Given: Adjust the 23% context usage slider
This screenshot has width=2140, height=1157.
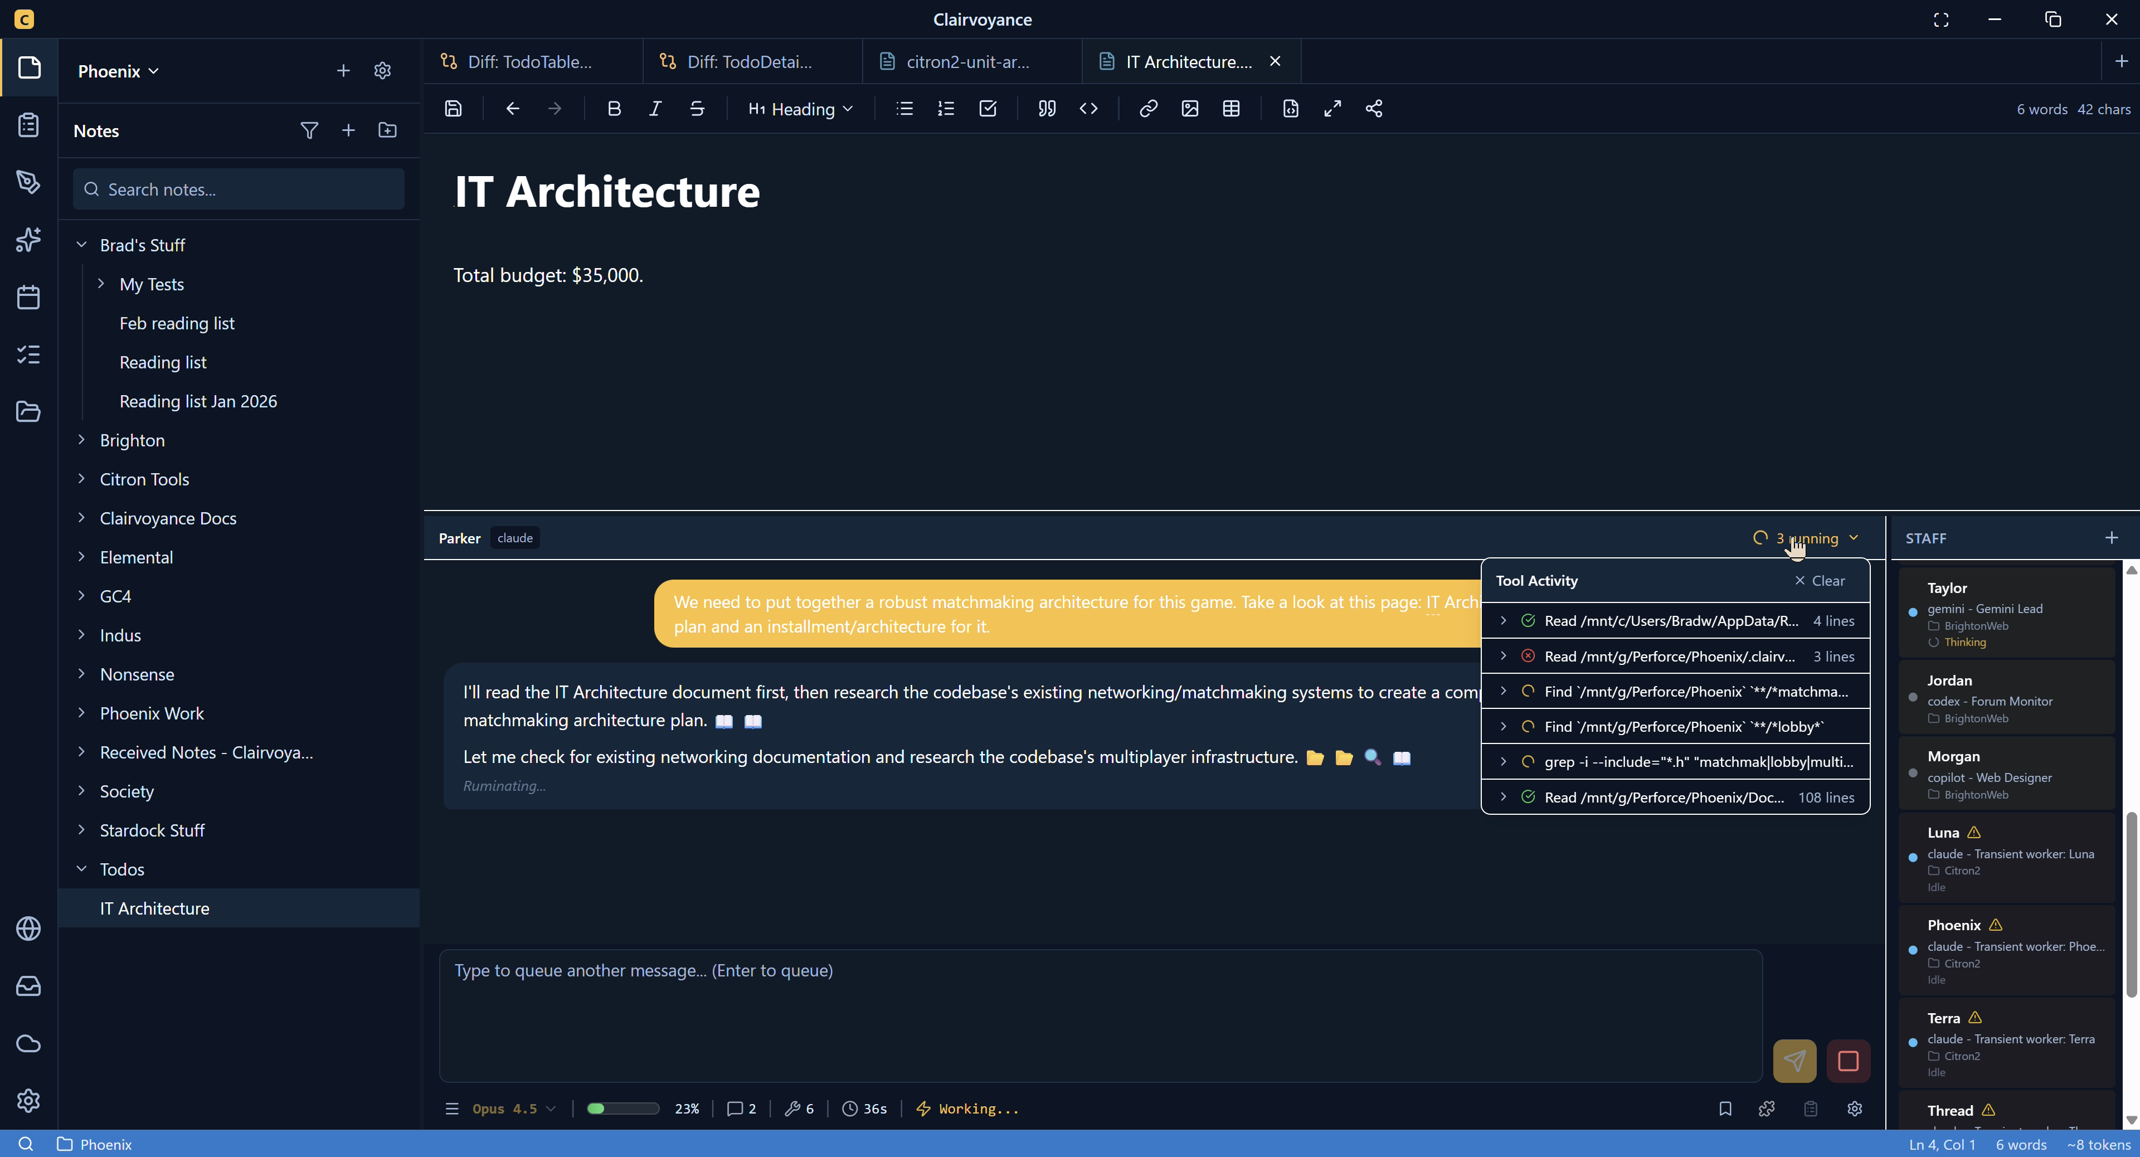Looking at the screenshot, I should coord(621,1109).
